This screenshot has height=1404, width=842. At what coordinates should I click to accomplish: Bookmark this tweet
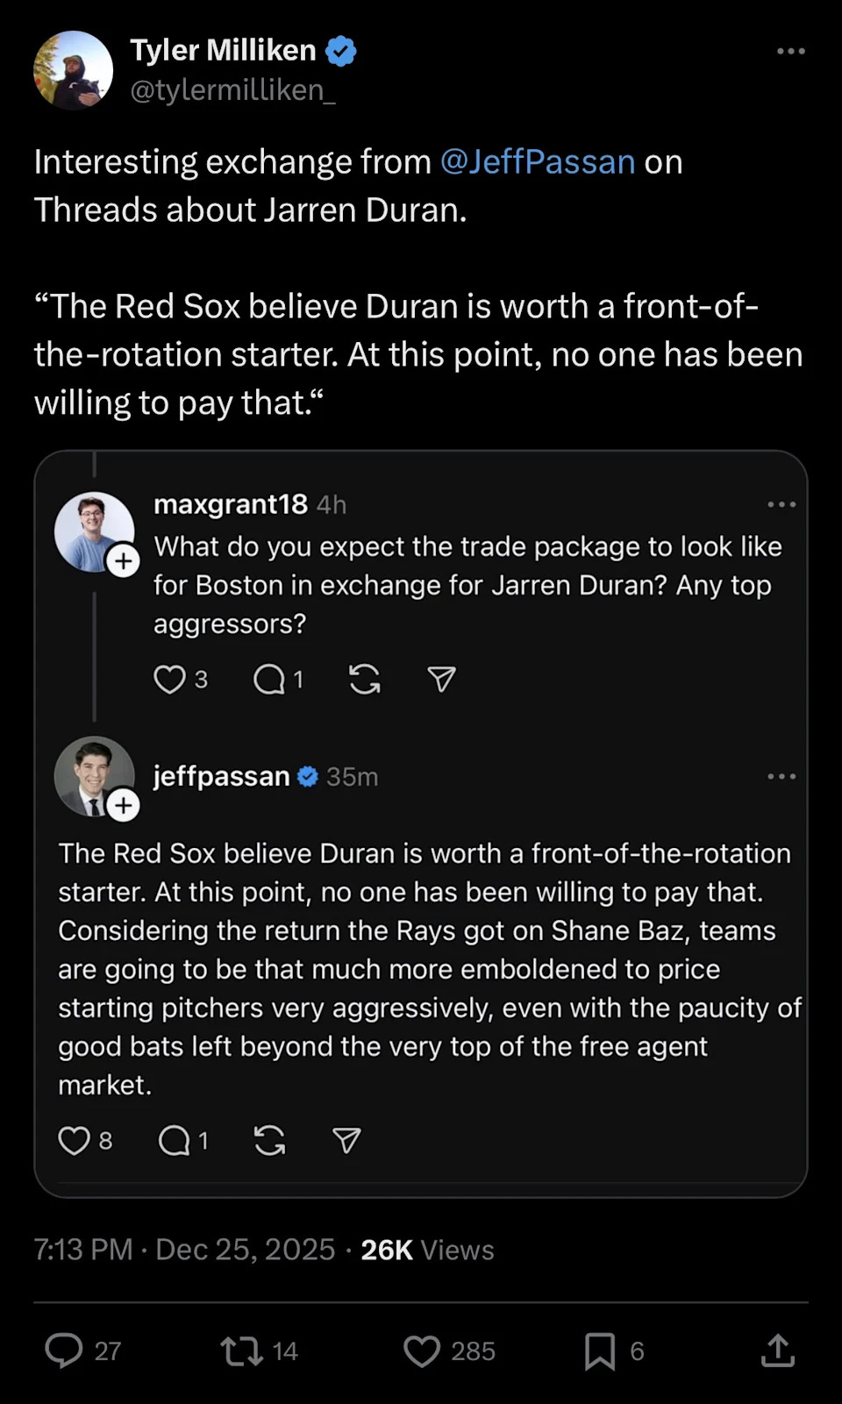[x=600, y=1351]
